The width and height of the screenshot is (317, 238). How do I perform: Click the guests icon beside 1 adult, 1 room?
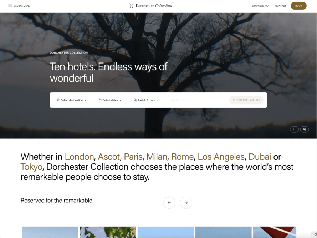135,100
